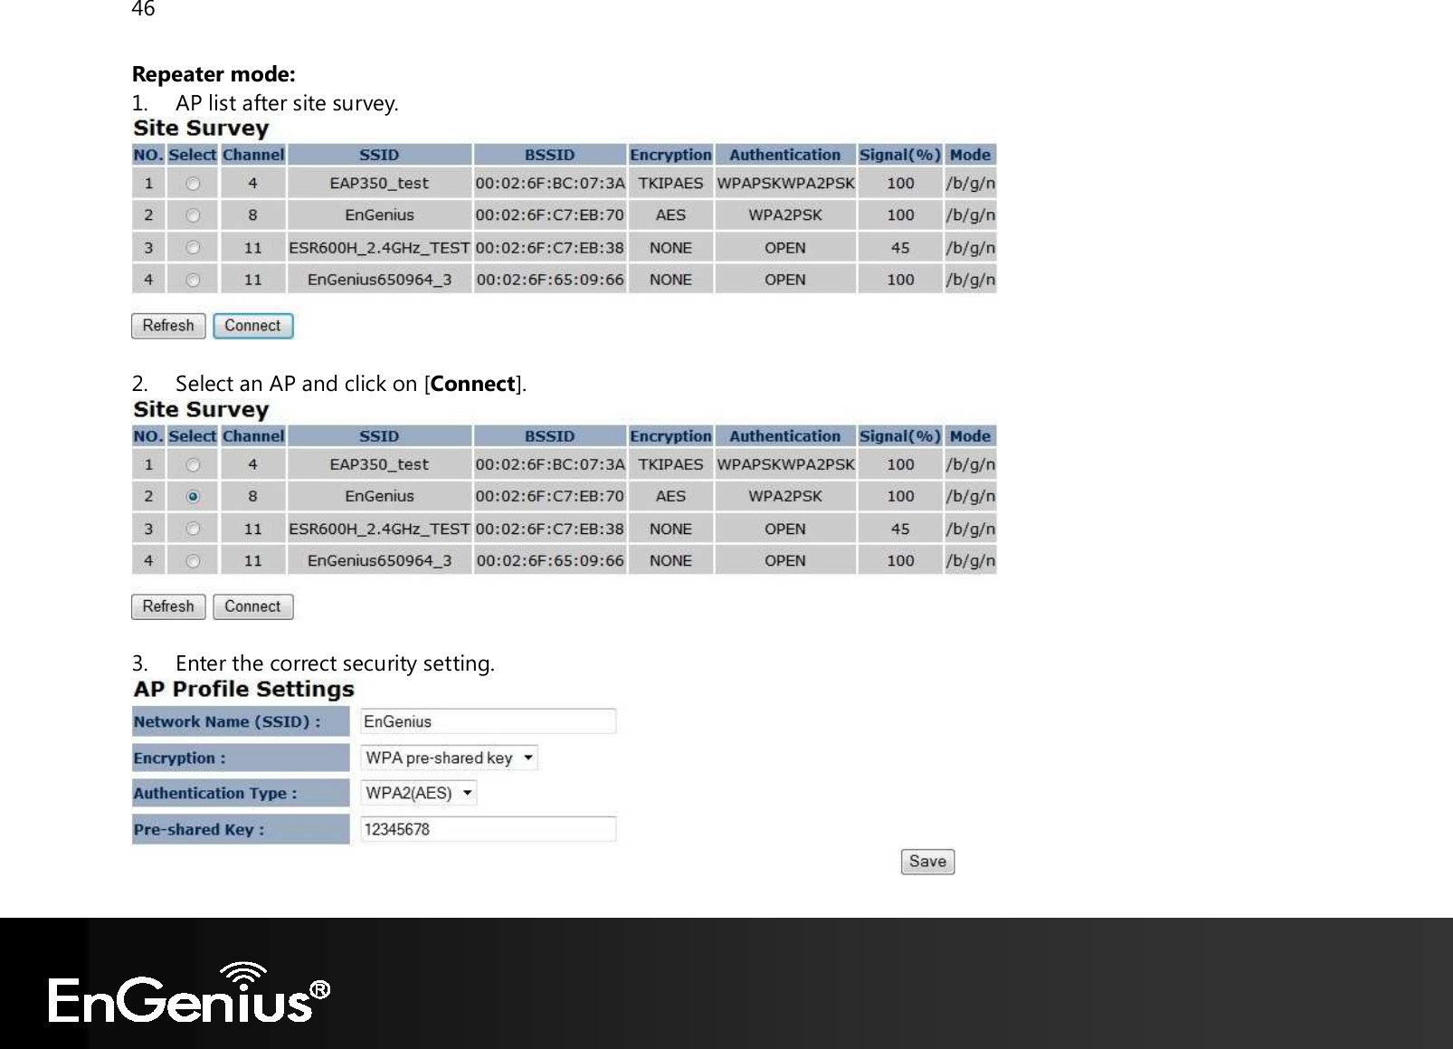Select EAP350_test radio in second survey table
This screenshot has width=1453, height=1049.
point(193,465)
